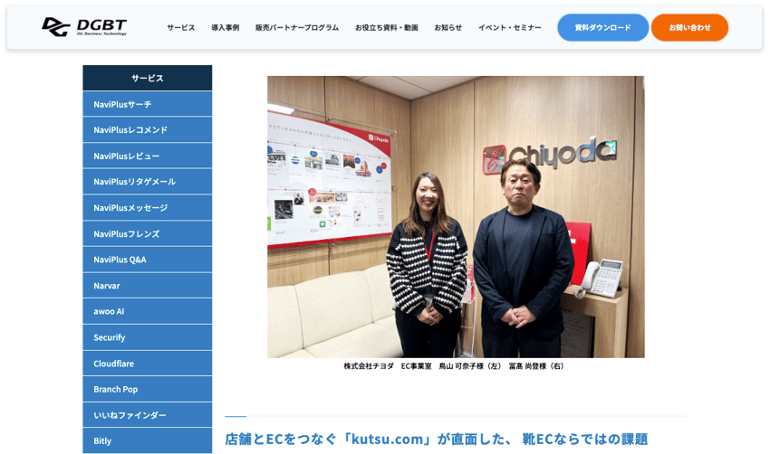Select awoo AI sidebar item
This screenshot has width=770, height=454.
[148, 311]
